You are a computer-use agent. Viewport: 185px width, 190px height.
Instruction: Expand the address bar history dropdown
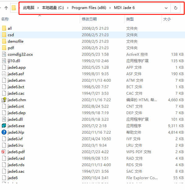[166, 8]
